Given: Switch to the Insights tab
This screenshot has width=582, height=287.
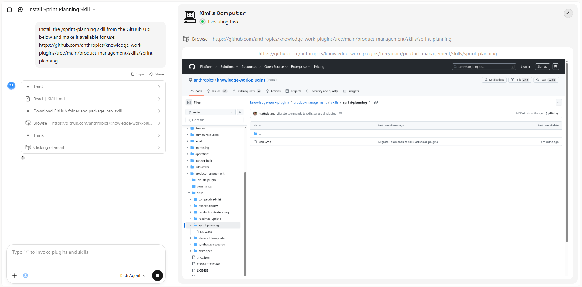Looking at the screenshot, I should tap(351, 91).
